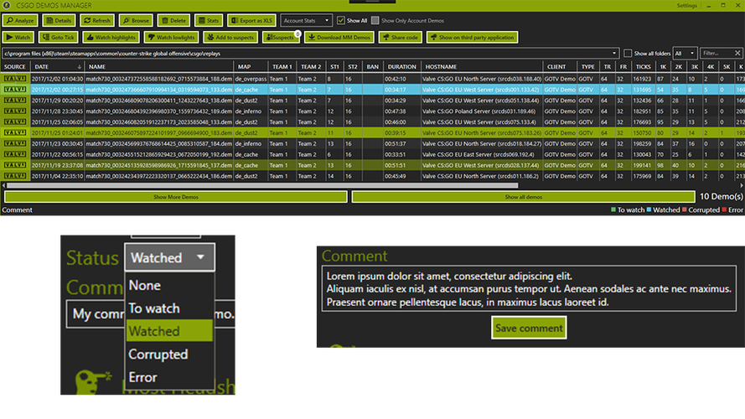Click the Analyze toolbar button
The height and width of the screenshot is (419, 745).
click(x=20, y=20)
